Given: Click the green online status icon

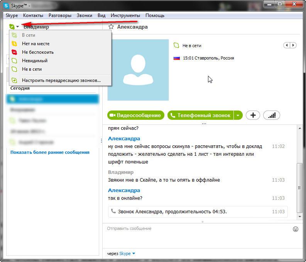Looking at the screenshot, I should [x=12, y=26].
